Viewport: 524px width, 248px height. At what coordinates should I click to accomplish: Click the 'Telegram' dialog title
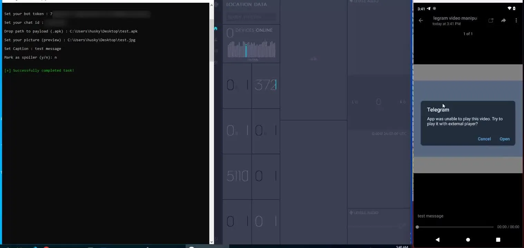coord(438,110)
